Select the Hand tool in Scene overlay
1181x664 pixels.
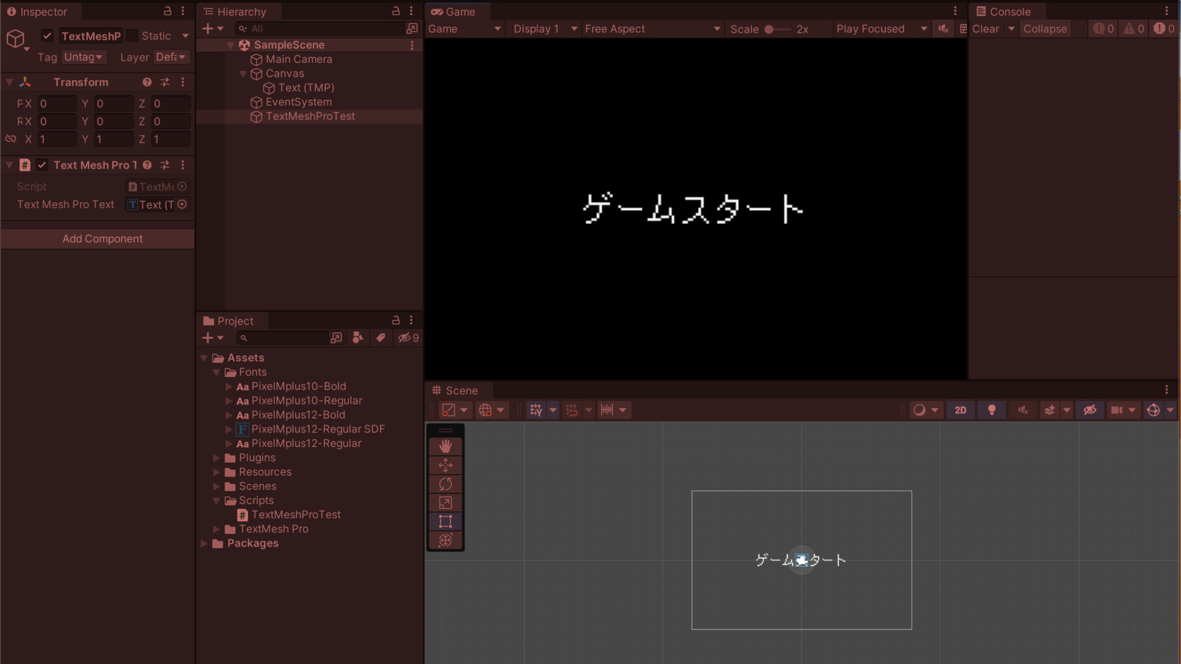point(445,446)
